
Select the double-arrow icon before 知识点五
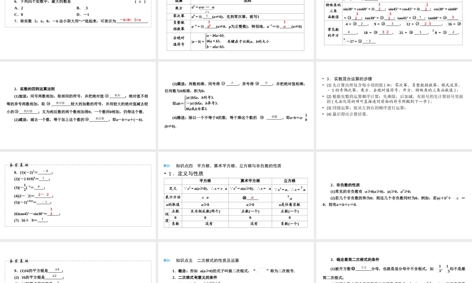point(167,260)
